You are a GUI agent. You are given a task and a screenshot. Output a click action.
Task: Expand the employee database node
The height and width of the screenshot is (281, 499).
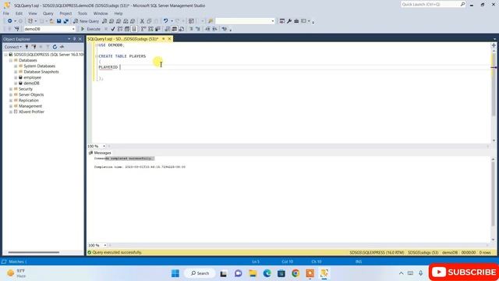tap(16, 77)
